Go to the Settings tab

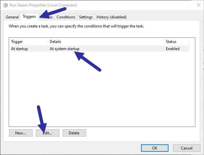coord(86,17)
